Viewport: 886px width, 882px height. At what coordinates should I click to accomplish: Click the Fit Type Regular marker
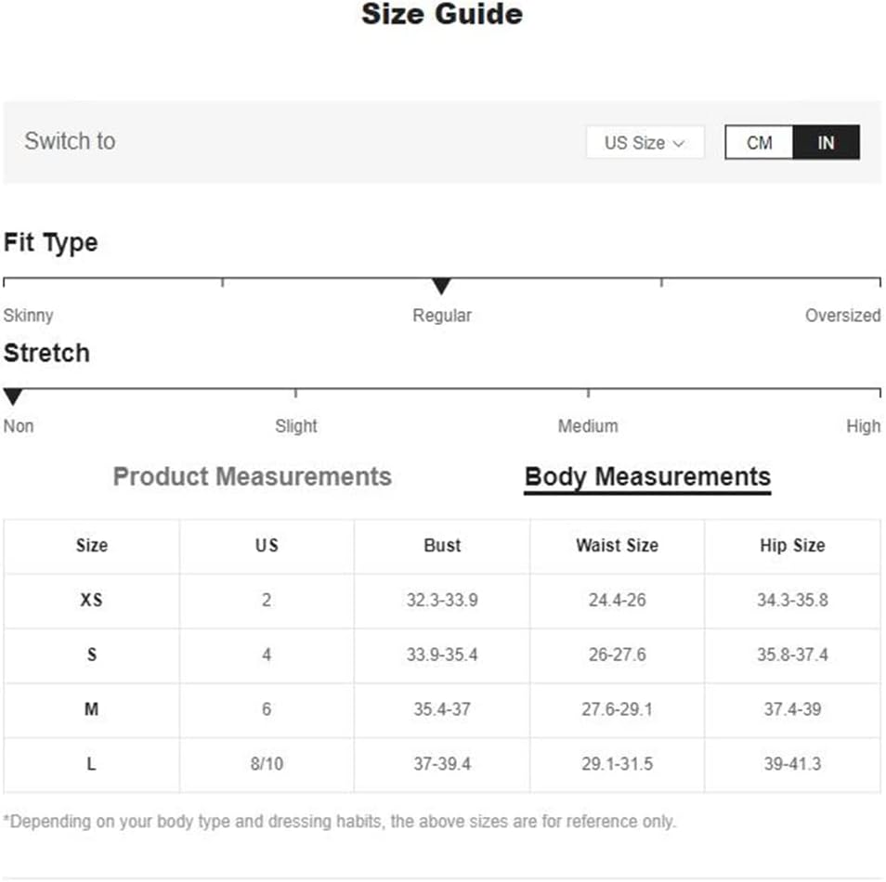442,286
